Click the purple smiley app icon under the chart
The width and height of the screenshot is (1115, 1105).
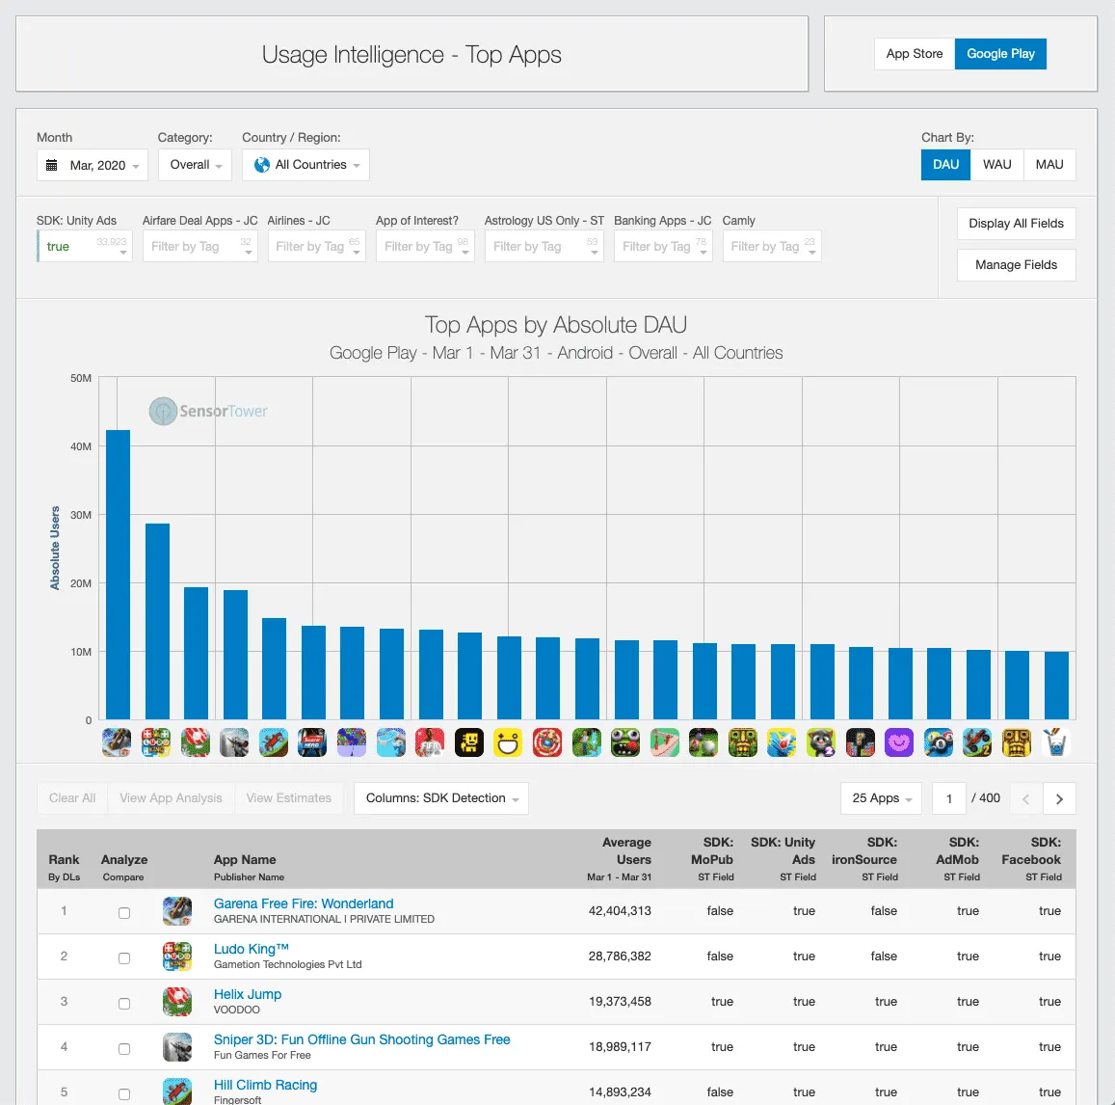899,742
